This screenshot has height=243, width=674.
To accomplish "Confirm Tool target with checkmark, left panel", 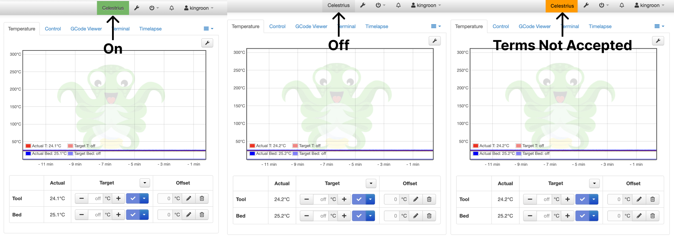I will [133, 198].
